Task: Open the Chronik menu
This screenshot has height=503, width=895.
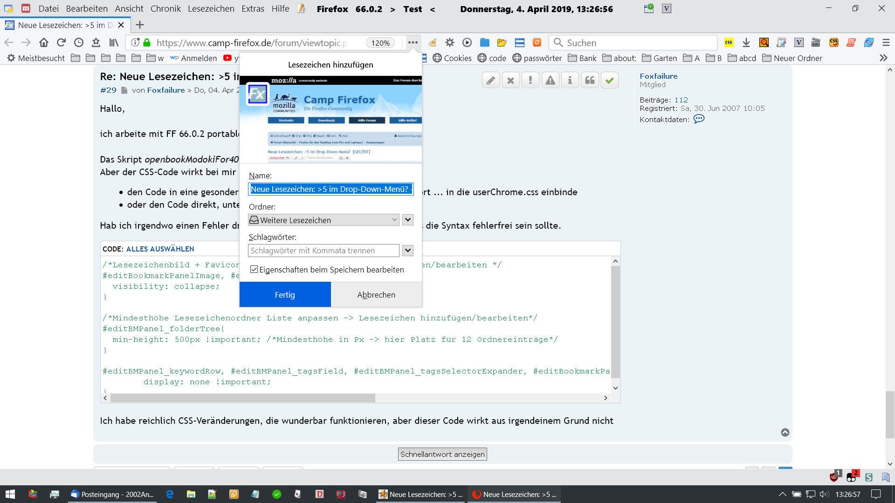Action: pos(165,9)
